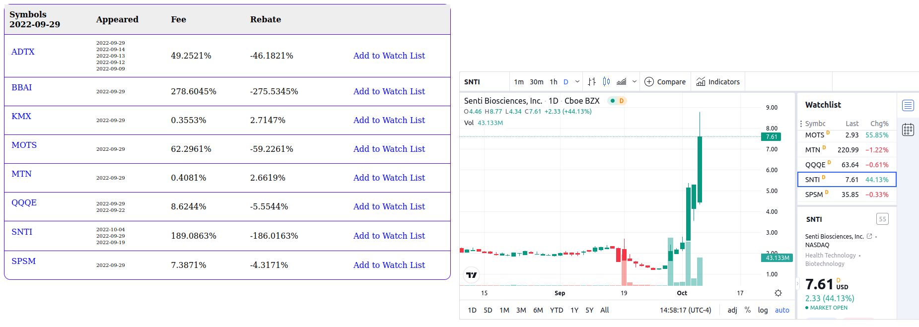919x327 pixels.
Task: Open the timezone menu showing UTC-4
Action: [x=685, y=310]
